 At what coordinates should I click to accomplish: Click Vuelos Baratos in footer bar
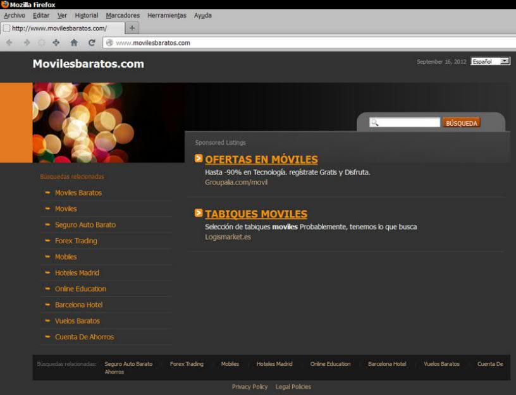point(441,364)
